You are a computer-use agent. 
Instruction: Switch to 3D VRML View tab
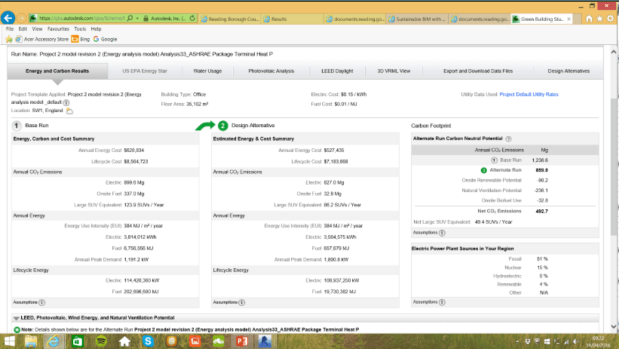(x=394, y=71)
